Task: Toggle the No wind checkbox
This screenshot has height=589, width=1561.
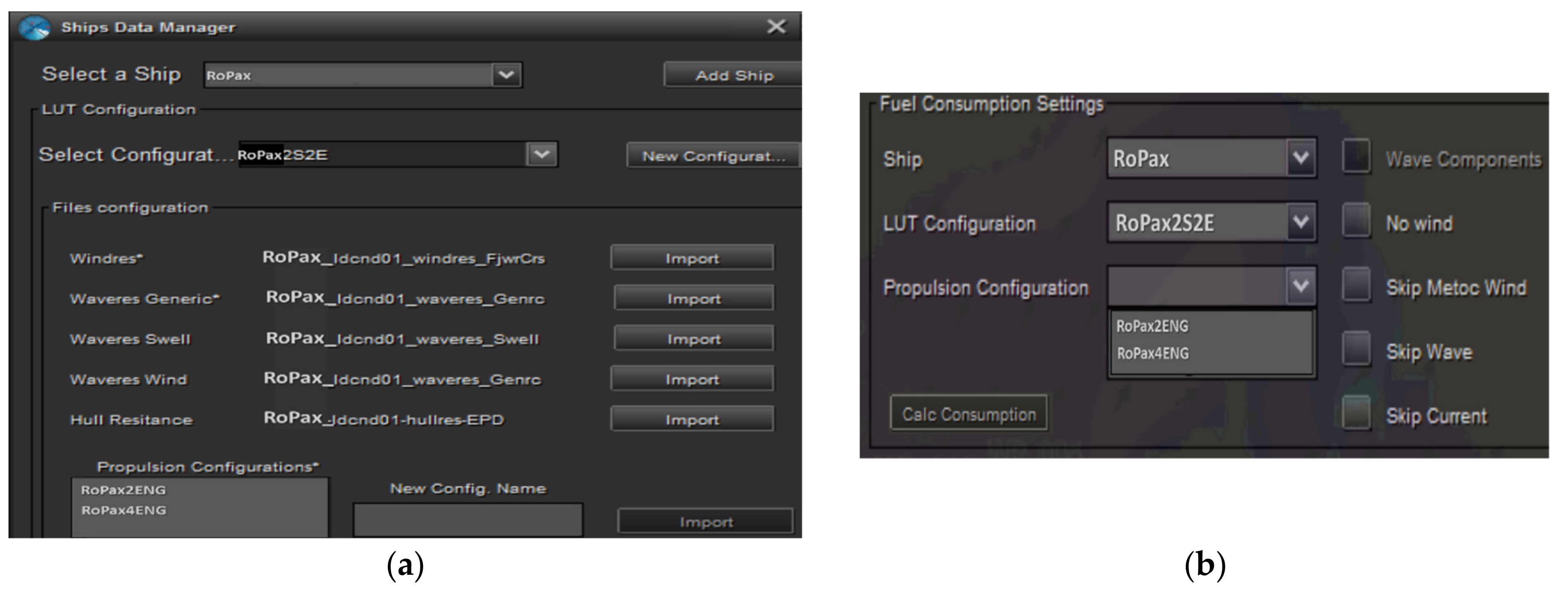Action: [x=1356, y=221]
